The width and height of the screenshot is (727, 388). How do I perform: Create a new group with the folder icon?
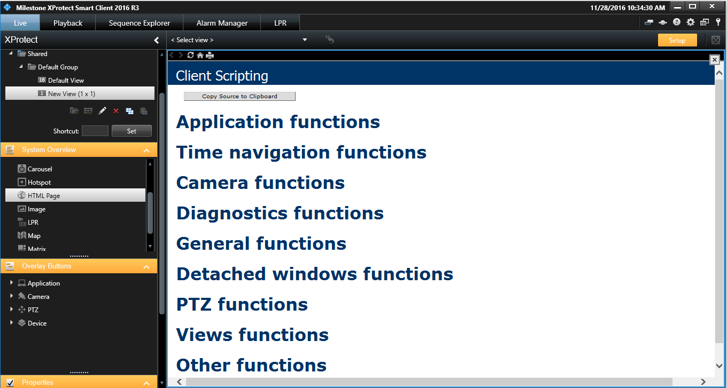74,110
